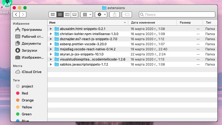The height and width of the screenshot is (125, 222).
Task: Sort by the Тип column header
Action: (210, 22)
